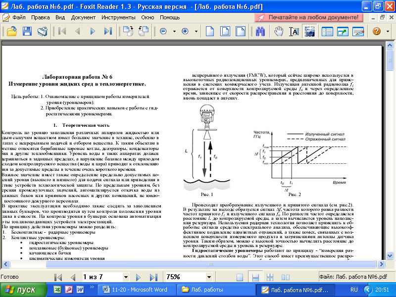Go to last page in status bar
The height and width of the screenshot is (297, 396).
coord(153,277)
